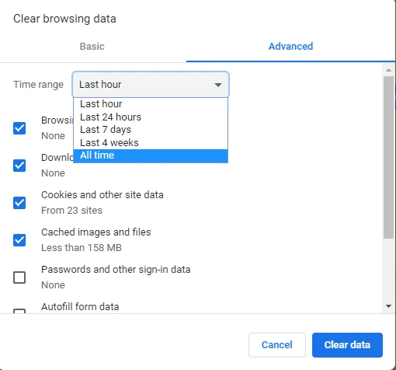The width and height of the screenshot is (396, 370).
Task: Click the Clear data button
Action: [347, 345]
